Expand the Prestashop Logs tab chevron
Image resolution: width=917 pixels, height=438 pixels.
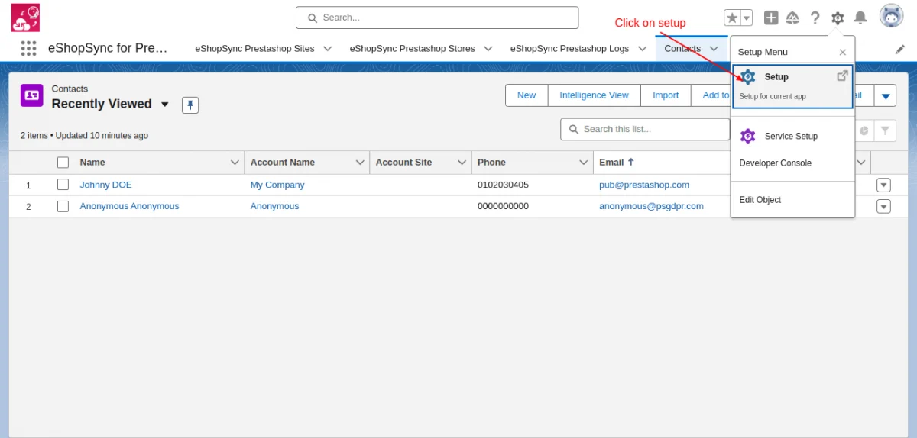[x=642, y=48]
